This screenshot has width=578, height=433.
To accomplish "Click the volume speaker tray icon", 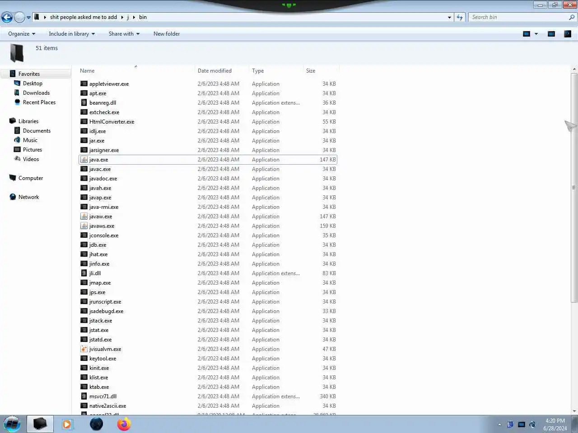I will tap(533, 424).
